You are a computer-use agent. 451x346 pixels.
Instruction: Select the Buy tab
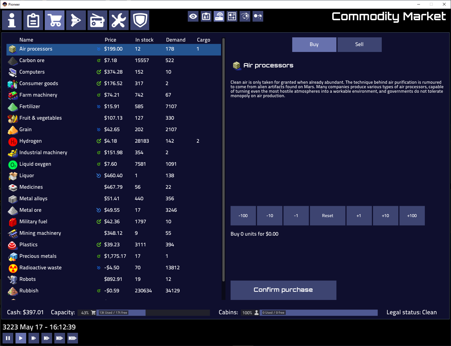[x=314, y=44]
